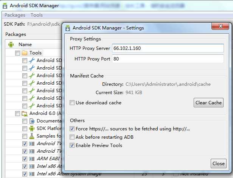Viewport: 233px width, 178px height.
Task: Open the Packages menu
Action: click(15, 15)
